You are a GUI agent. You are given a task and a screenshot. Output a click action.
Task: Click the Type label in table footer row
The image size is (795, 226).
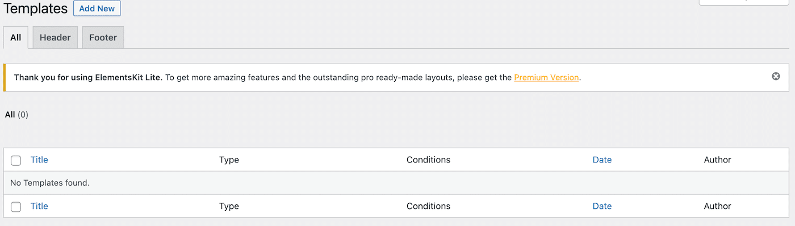pos(229,206)
